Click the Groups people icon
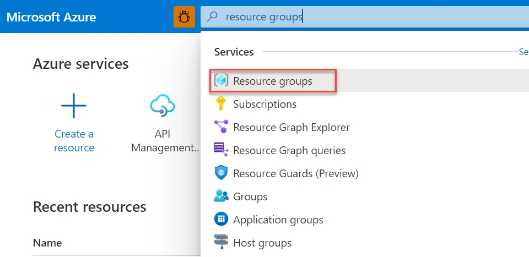 point(222,196)
